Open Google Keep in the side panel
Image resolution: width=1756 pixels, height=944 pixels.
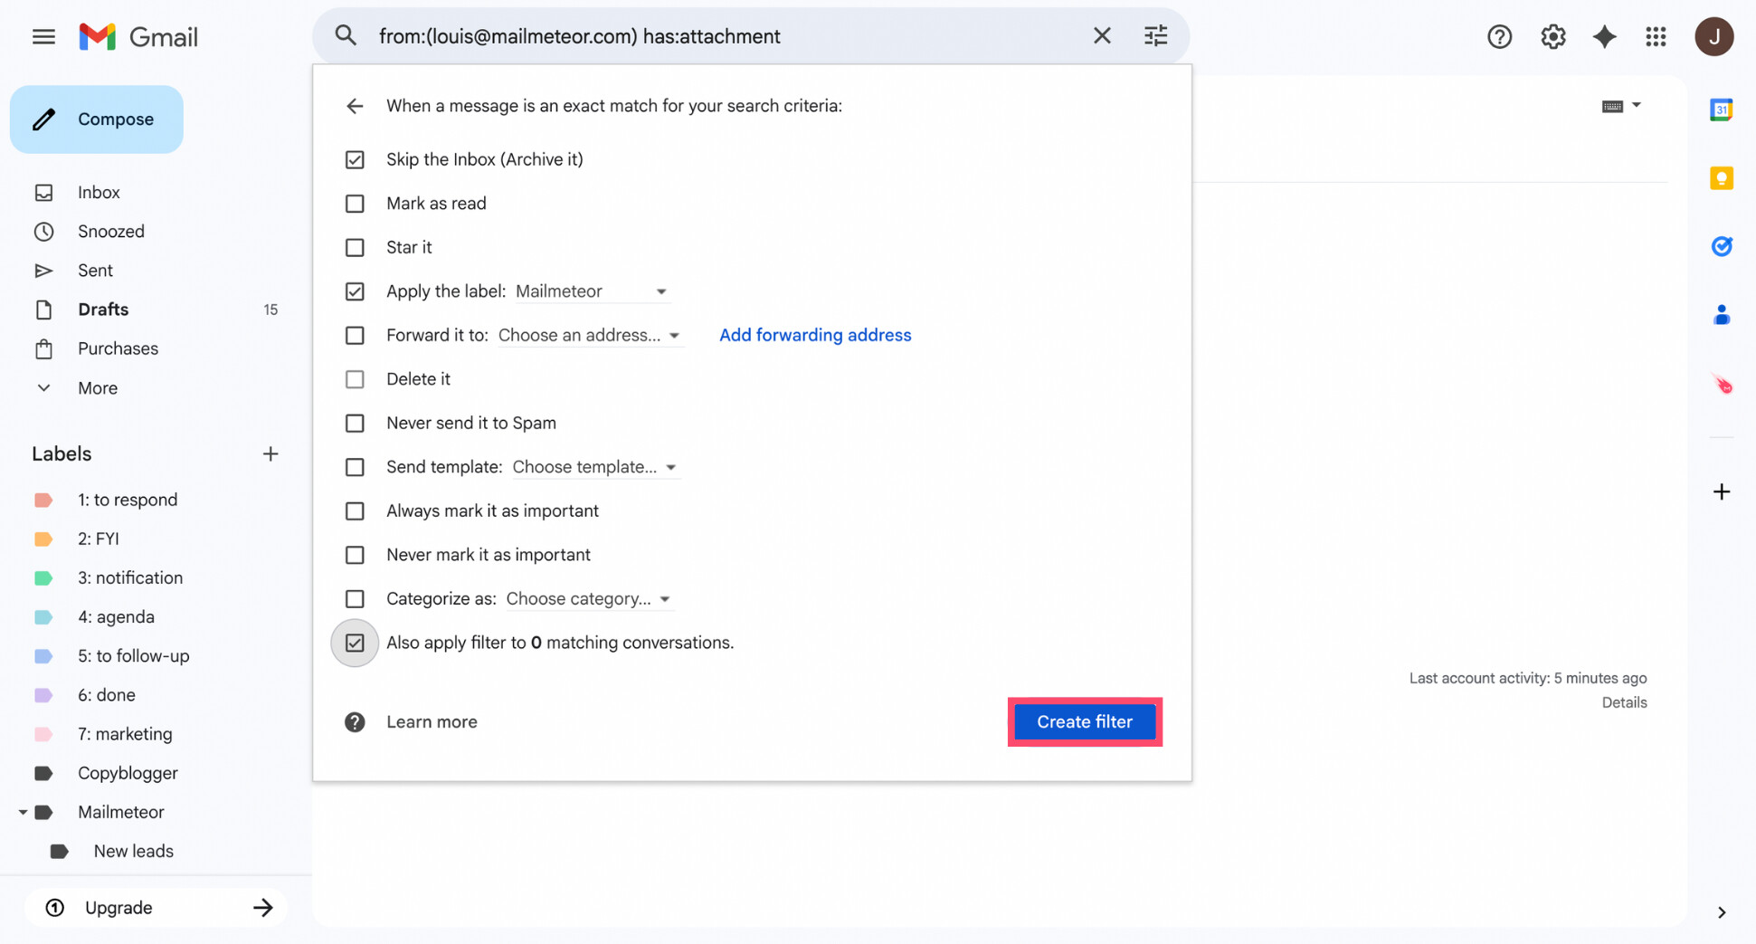pyautogui.click(x=1722, y=178)
